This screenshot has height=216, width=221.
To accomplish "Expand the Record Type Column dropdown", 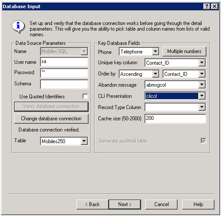I will (x=202, y=107).
